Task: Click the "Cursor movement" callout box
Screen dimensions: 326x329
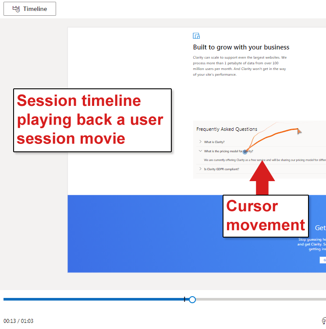Action: 266,216
